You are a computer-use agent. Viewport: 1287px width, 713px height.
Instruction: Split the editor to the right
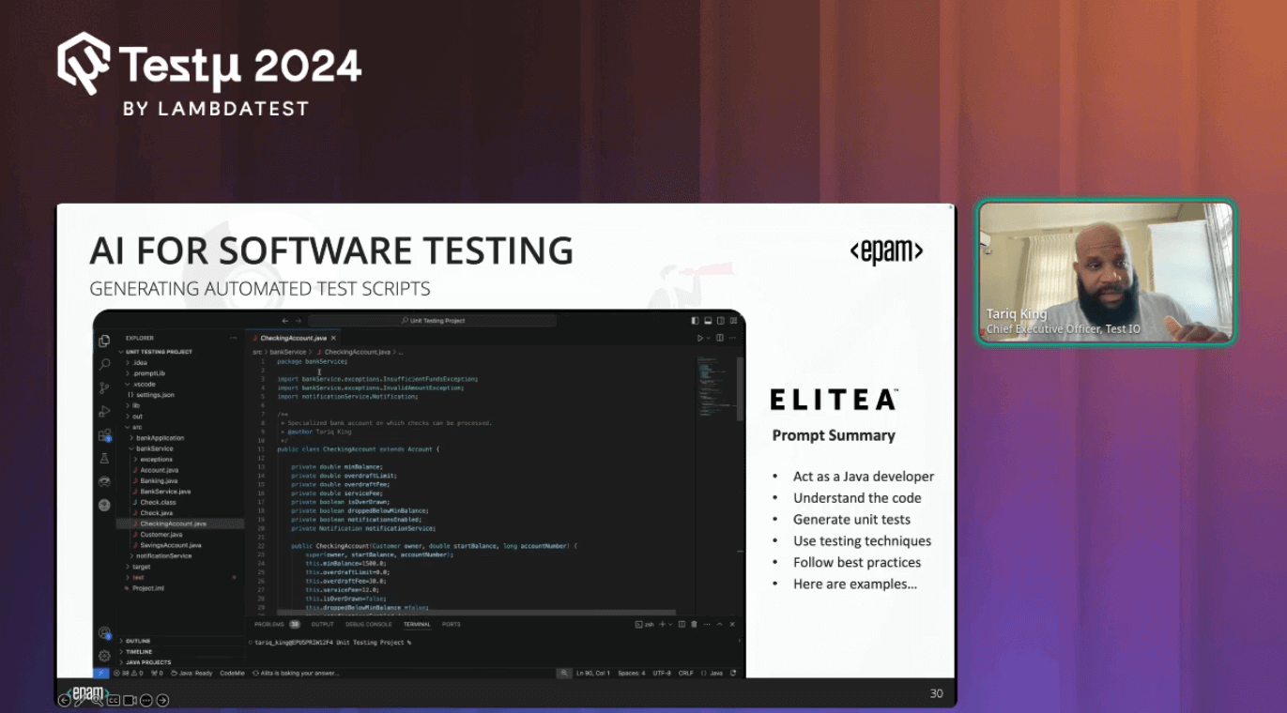(x=720, y=338)
